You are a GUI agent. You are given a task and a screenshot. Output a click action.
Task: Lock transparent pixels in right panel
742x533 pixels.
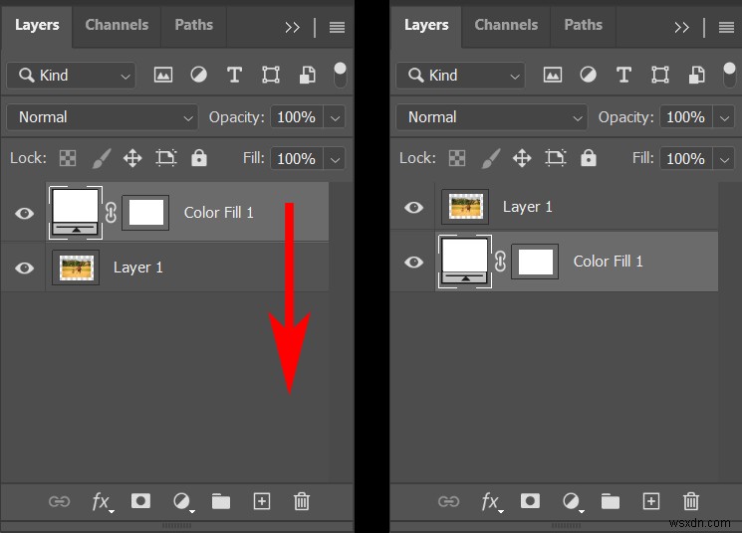pyautogui.click(x=457, y=158)
